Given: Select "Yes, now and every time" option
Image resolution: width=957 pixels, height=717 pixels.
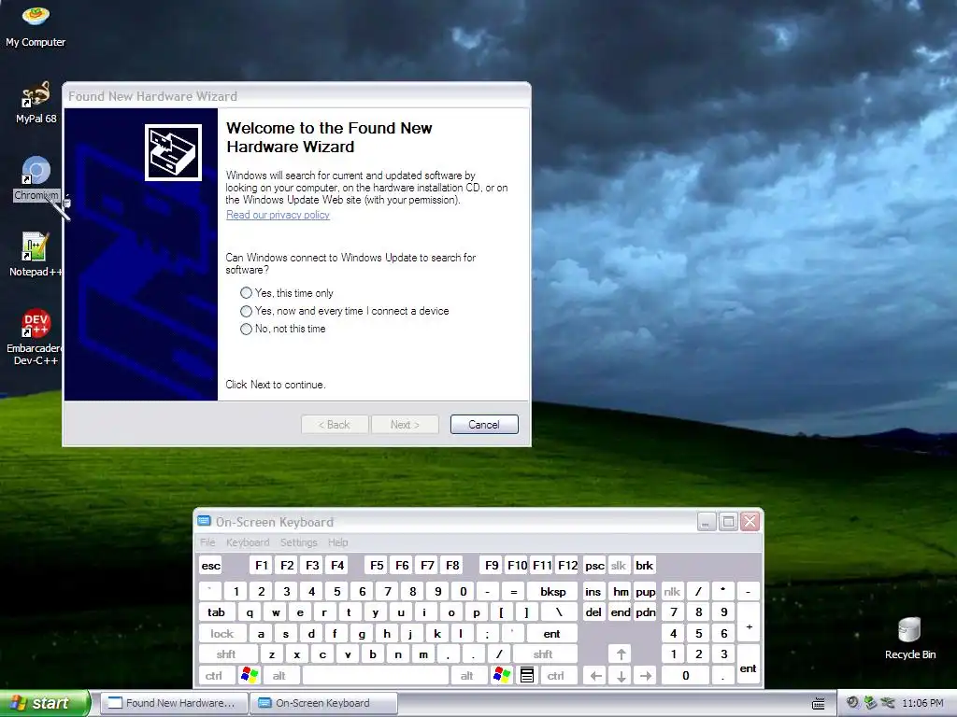Looking at the screenshot, I should tap(345, 311).
